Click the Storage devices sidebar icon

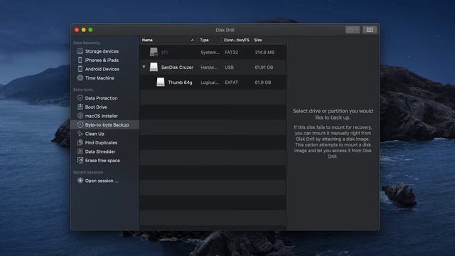[x=80, y=51]
